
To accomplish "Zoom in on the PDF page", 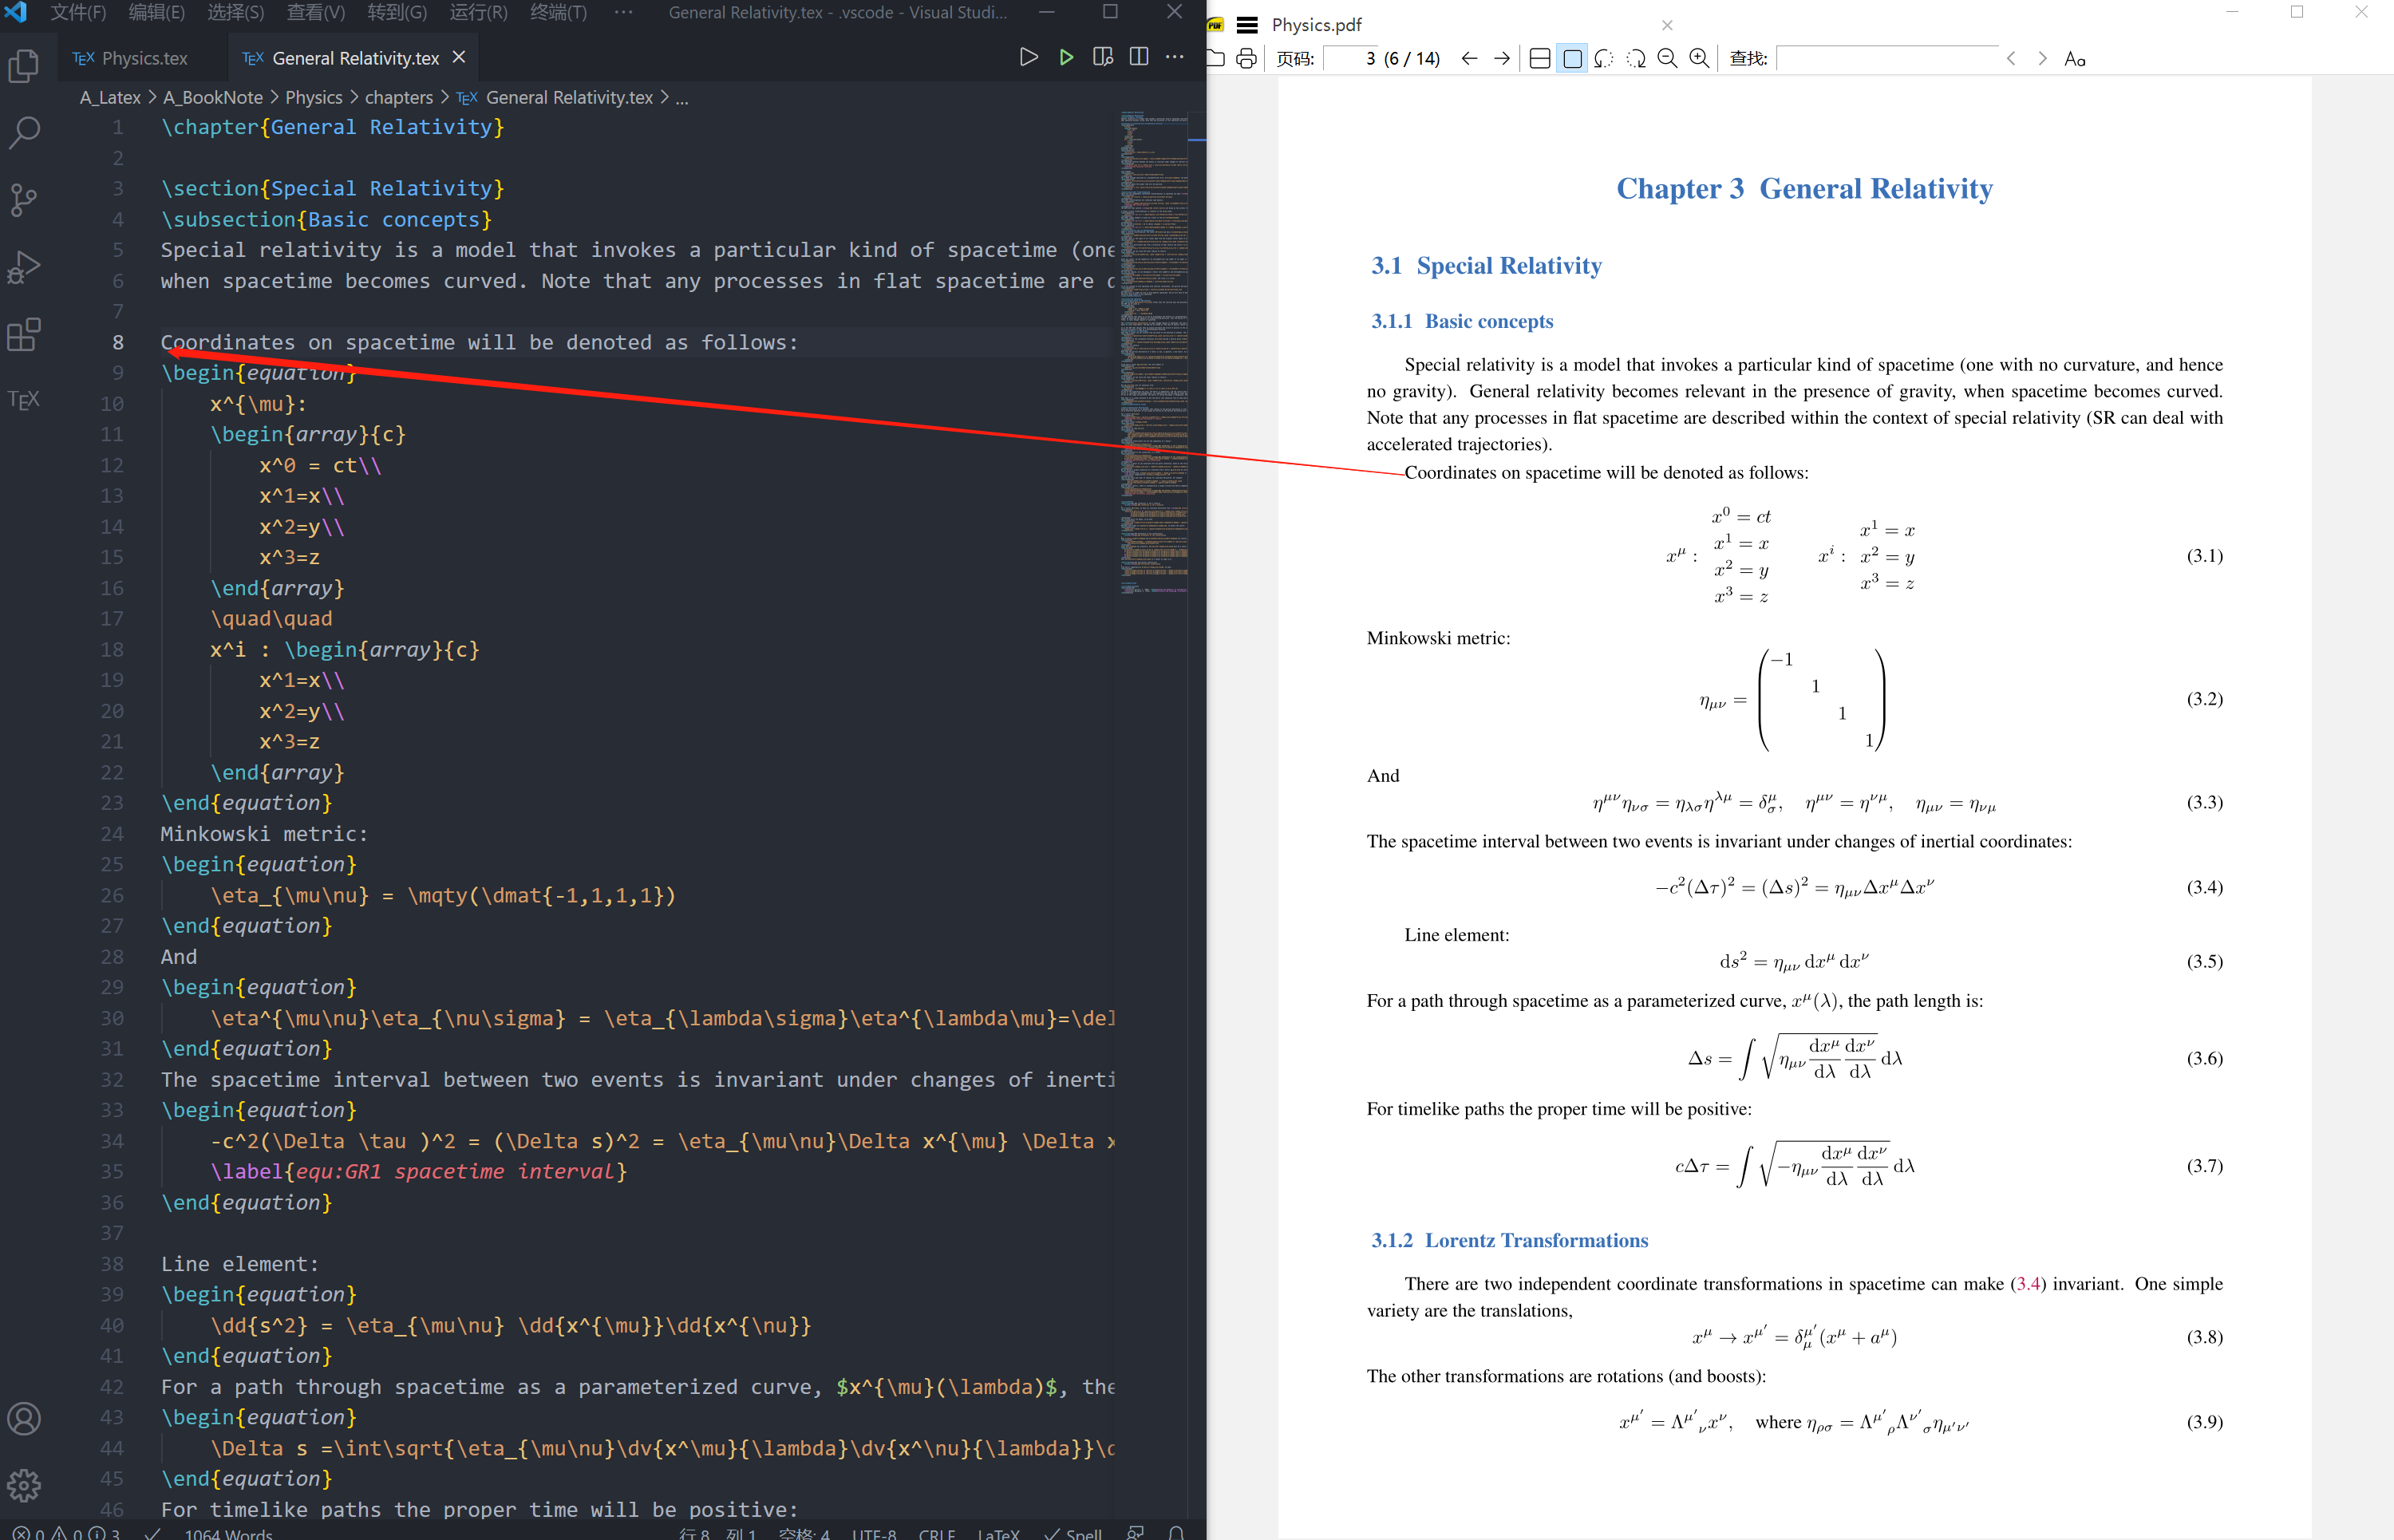I will [x=1699, y=58].
